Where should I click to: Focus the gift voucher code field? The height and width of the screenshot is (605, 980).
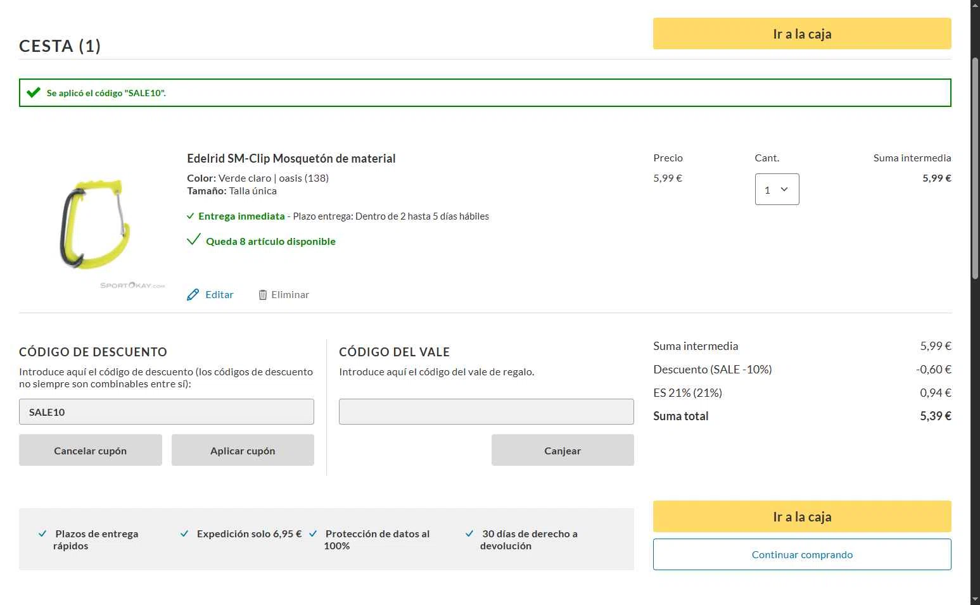(487, 412)
